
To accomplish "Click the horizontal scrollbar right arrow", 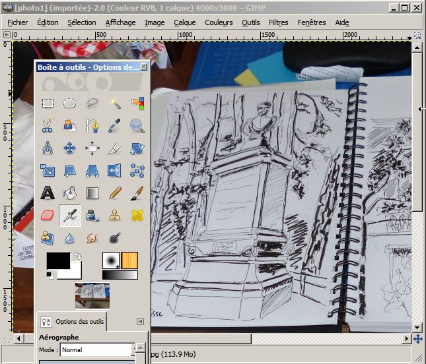I will (x=406, y=339).
